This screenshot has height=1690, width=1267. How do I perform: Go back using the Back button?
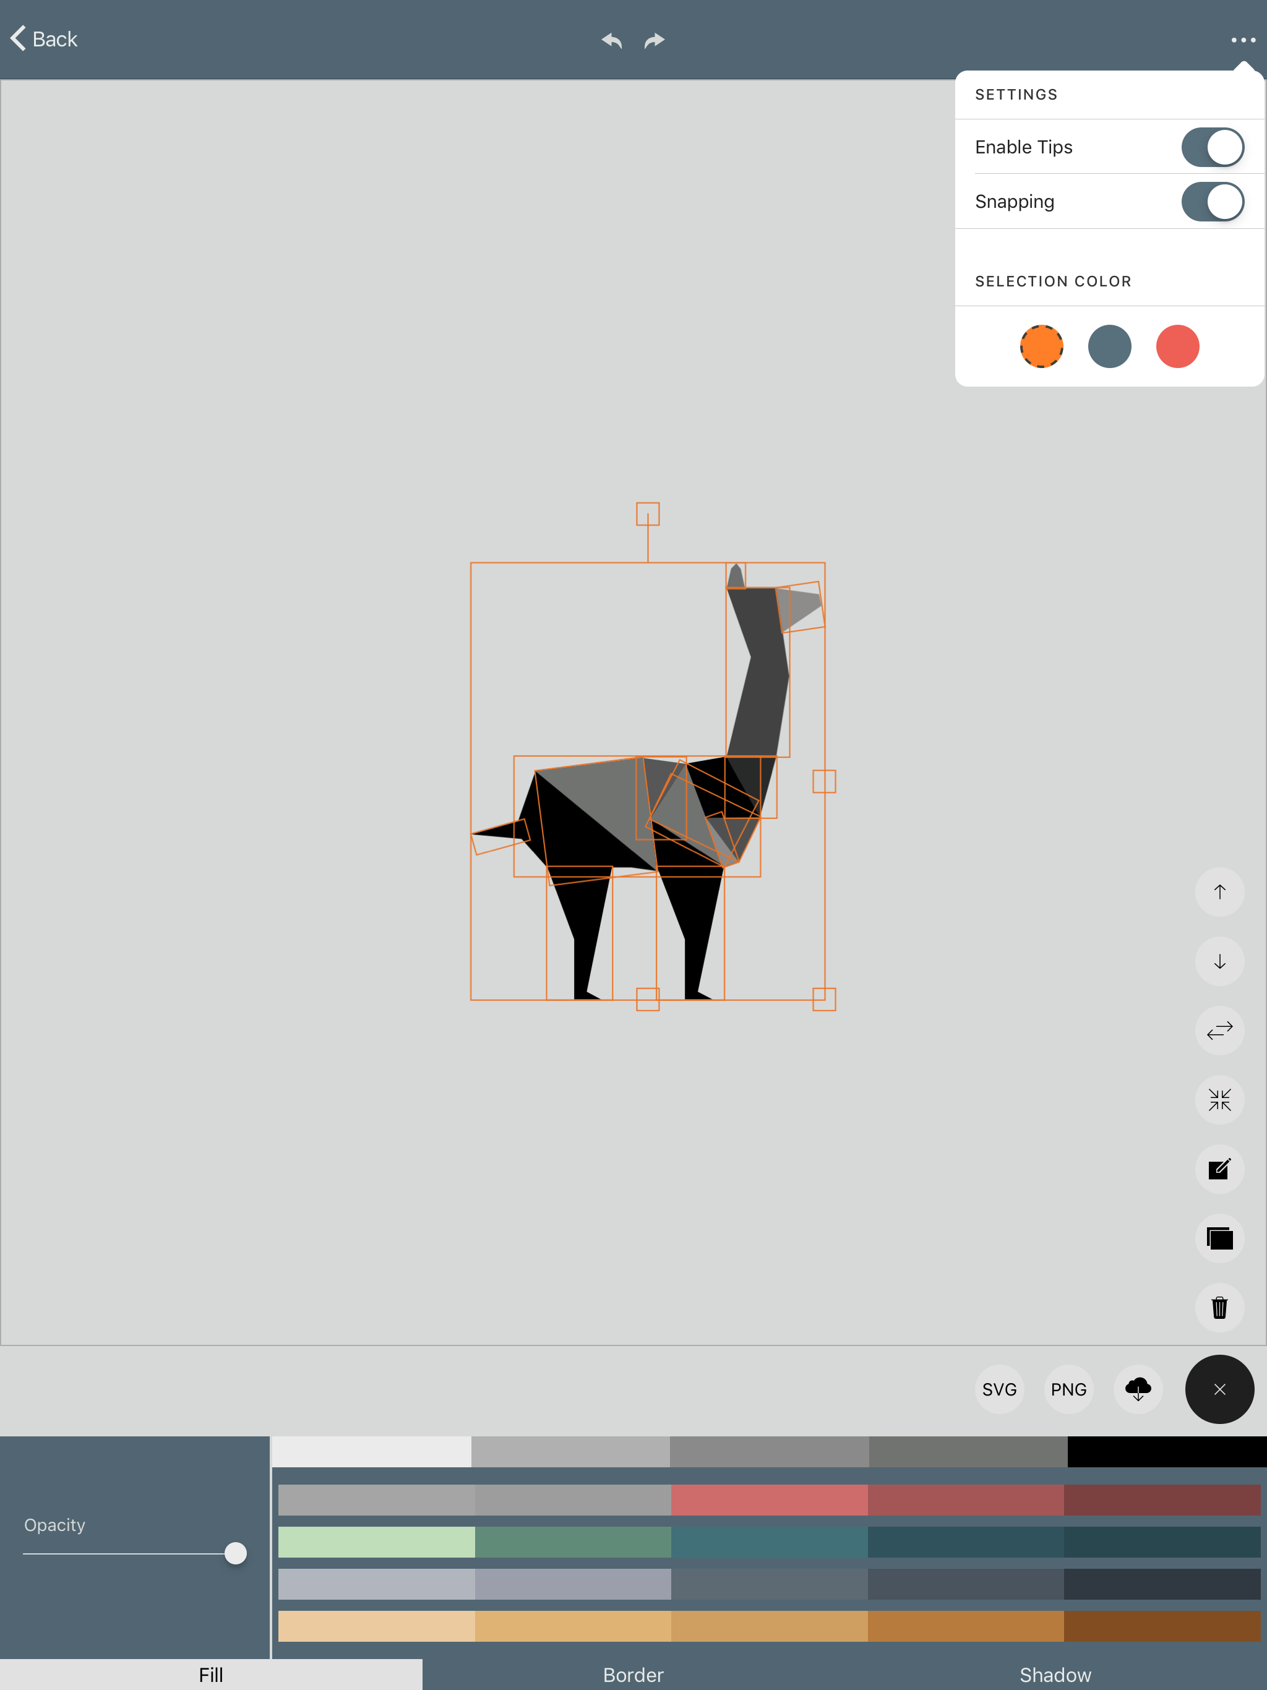(45, 39)
